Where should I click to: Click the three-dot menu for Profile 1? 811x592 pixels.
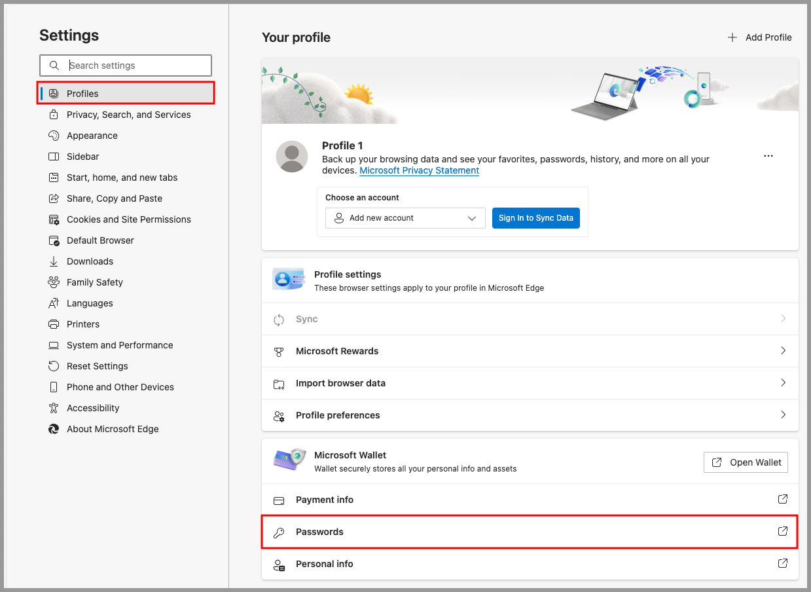[x=768, y=156]
